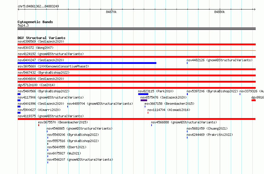Click the short red bar under dgv9916
Screen dimensions: 264x174
pyautogui.click(x=254, y=100)
